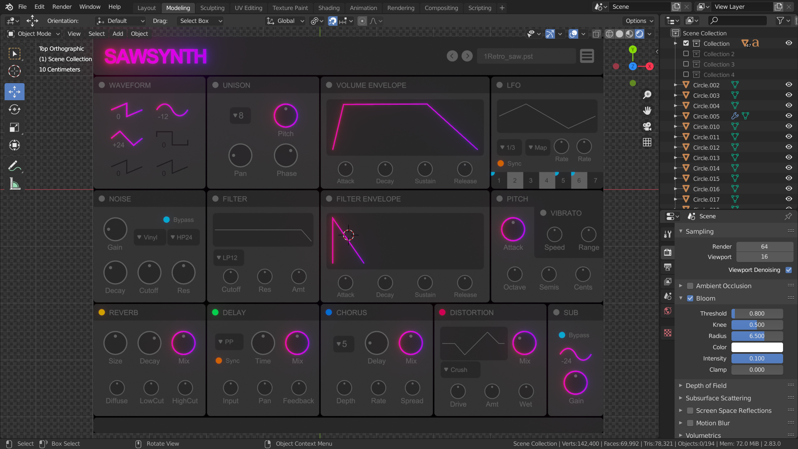798x449 pixels.
Task: Expand the Depth of Field panel
Action: 706,385
